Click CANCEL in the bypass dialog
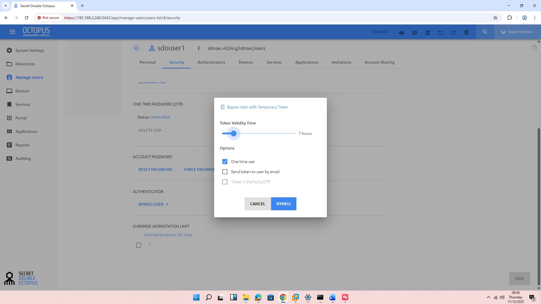The image size is (541, 304). [258, 204]
